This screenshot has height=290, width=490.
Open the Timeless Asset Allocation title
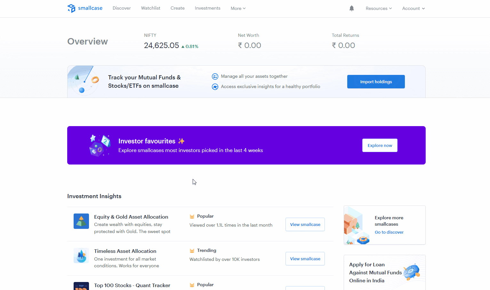tap(125, 251)
